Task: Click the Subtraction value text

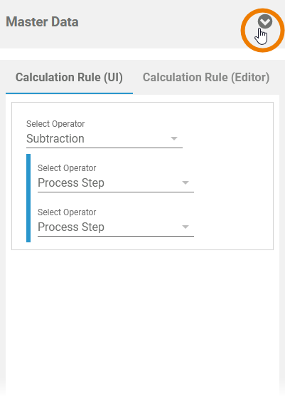Action: [55, 138]
